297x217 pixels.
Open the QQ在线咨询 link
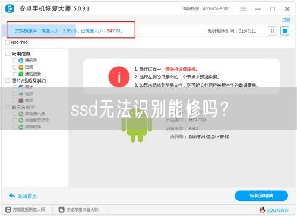pos(277,210)
